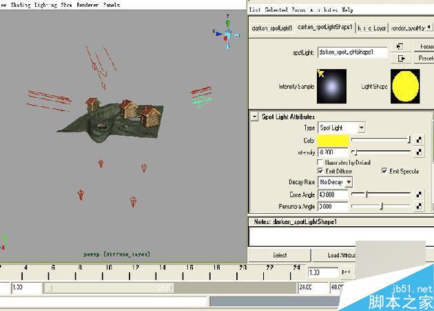The image size is (434, 311).
Task: Open Selected menu in Attribute Editor
Action: point(276,10)
